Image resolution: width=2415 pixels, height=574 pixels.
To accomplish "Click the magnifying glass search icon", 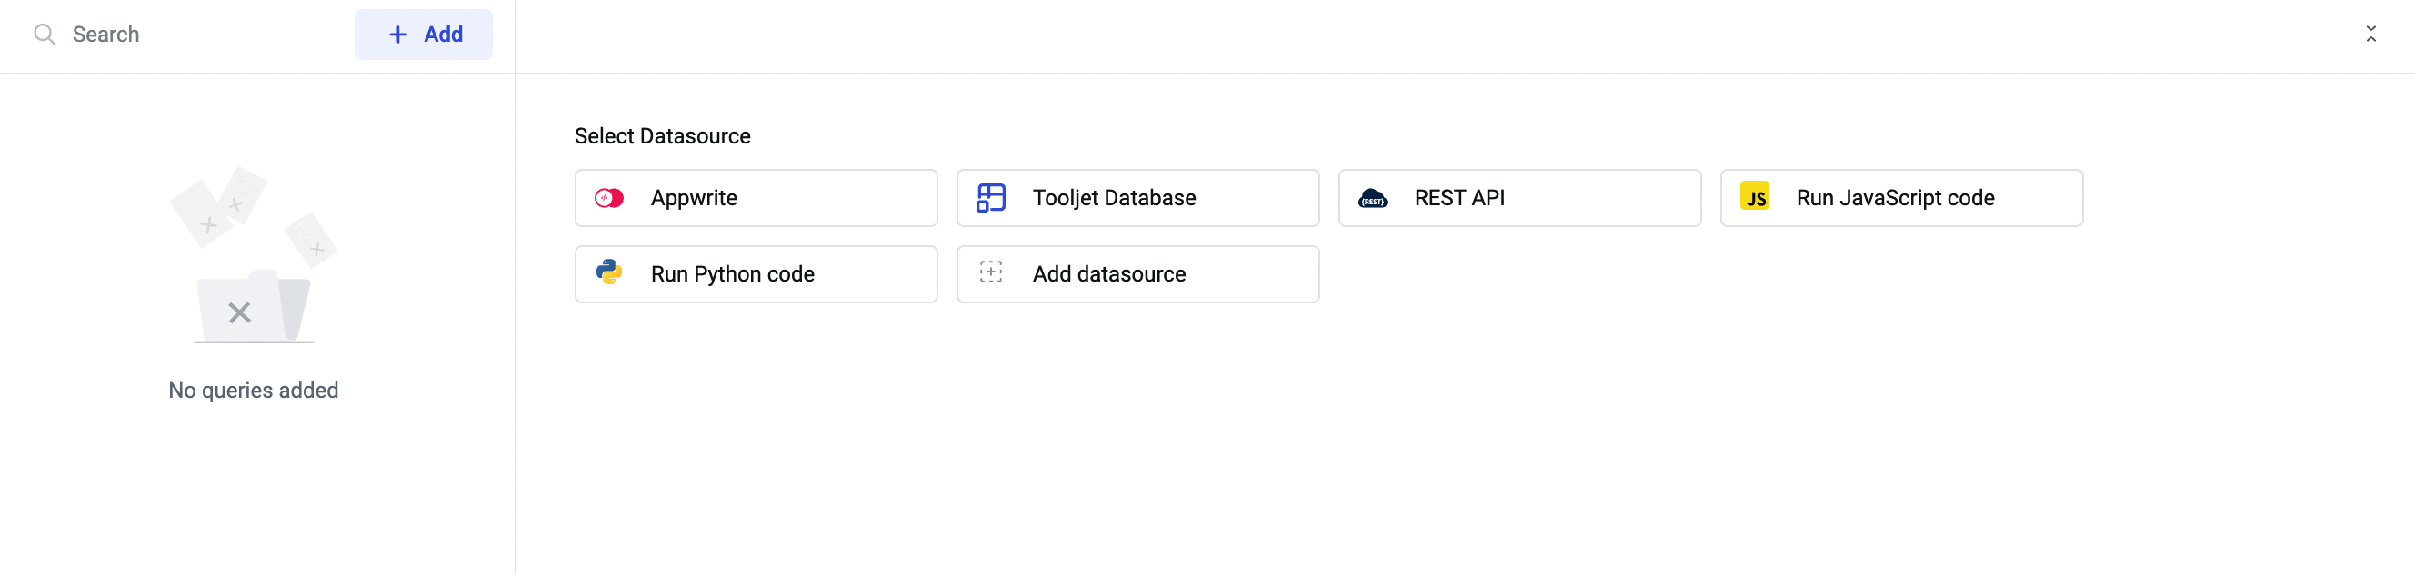I will [x=44, y=35].
